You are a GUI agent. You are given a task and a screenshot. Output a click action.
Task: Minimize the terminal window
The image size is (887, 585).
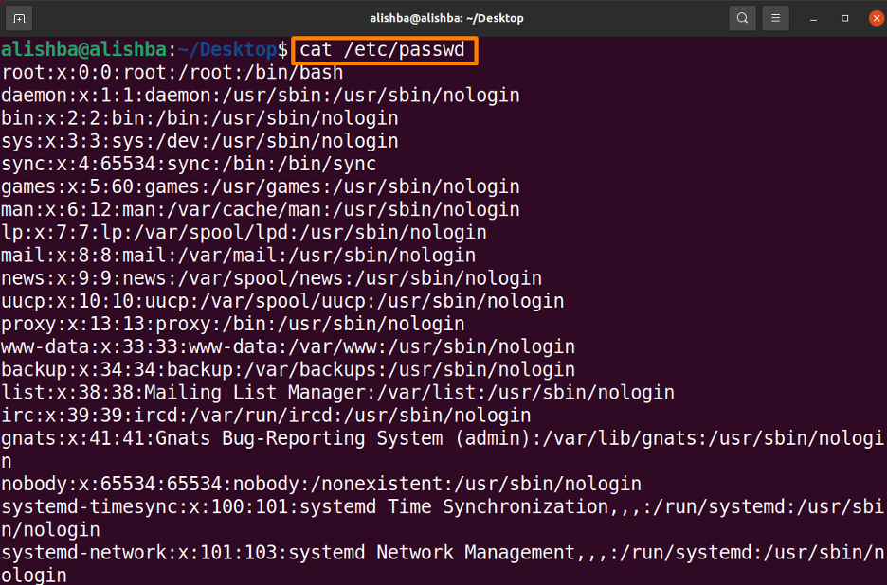[x=812, y=17]
